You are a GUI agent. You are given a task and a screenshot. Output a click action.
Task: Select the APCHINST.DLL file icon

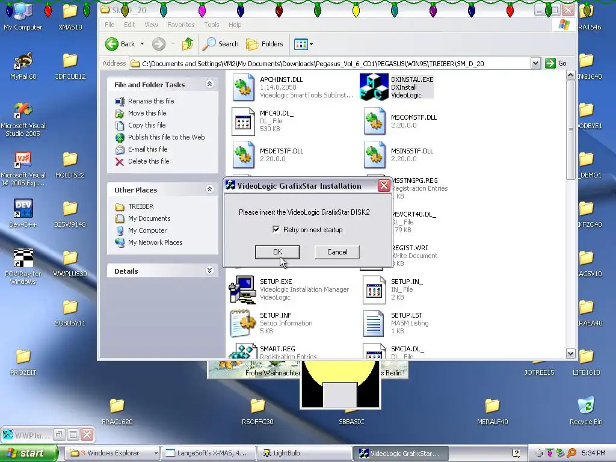(x=243, y=87)
